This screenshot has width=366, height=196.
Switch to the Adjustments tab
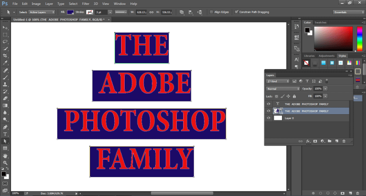(x=326, y=56)
